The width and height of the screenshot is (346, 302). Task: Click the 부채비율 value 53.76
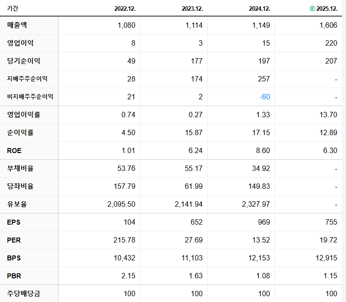(x=126, y=168)
